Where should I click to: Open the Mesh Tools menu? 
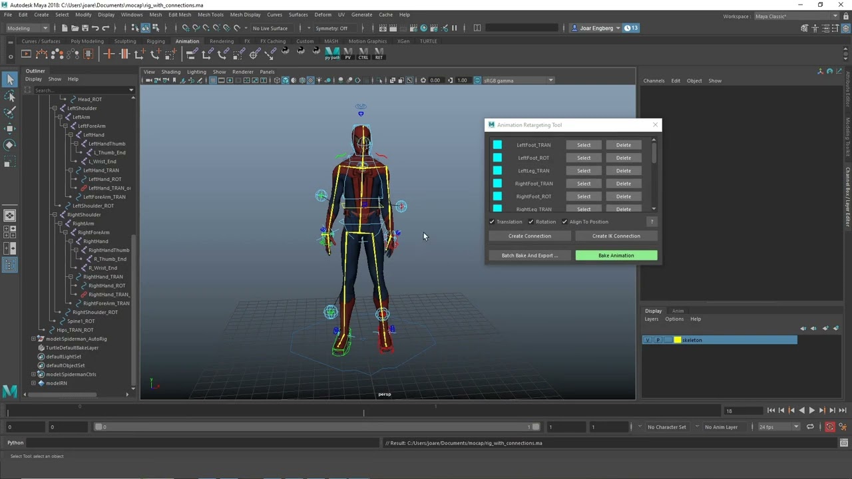(210, 15)
